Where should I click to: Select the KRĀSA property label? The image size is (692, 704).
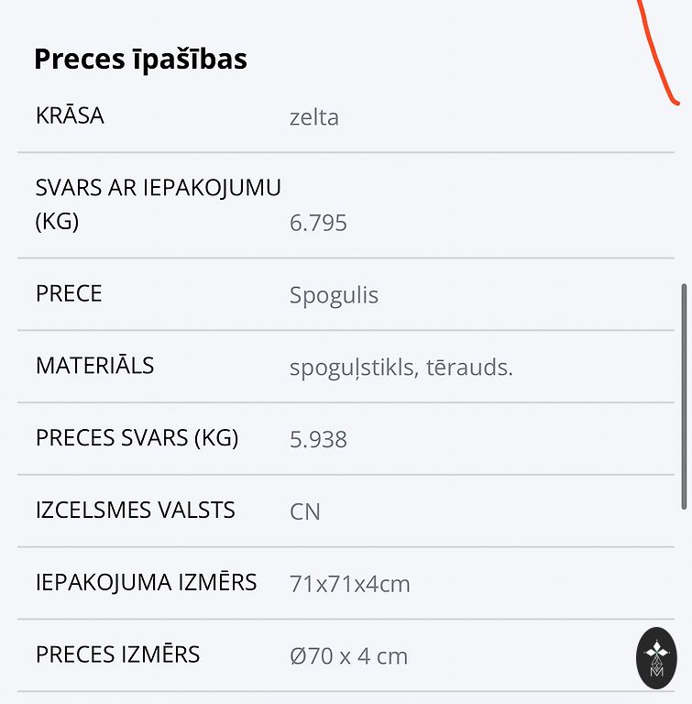coord(70,116)
